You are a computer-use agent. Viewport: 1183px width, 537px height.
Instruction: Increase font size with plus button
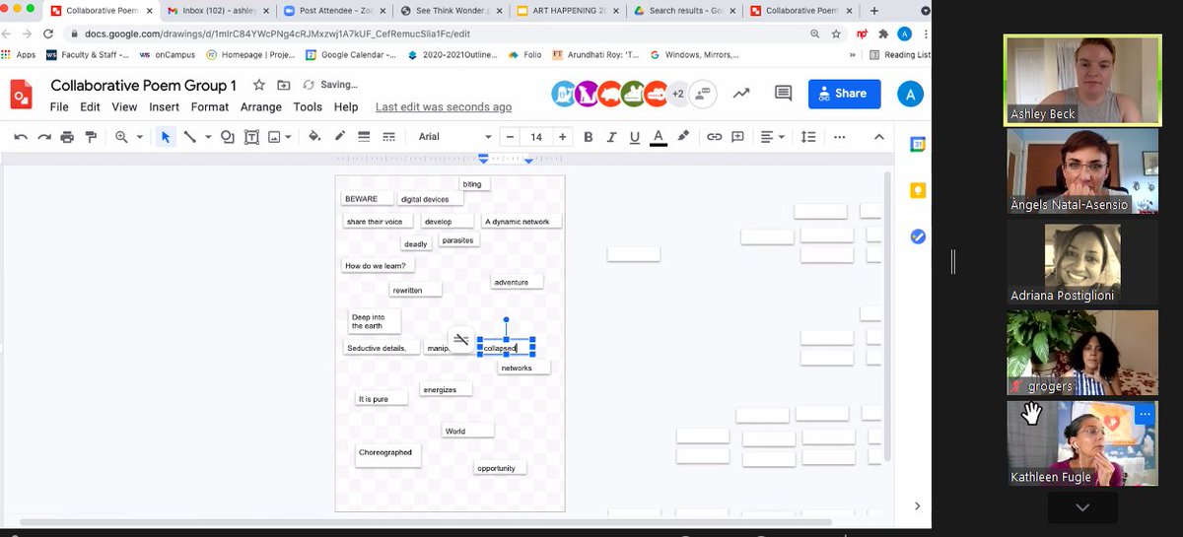[x=562, y=137]
